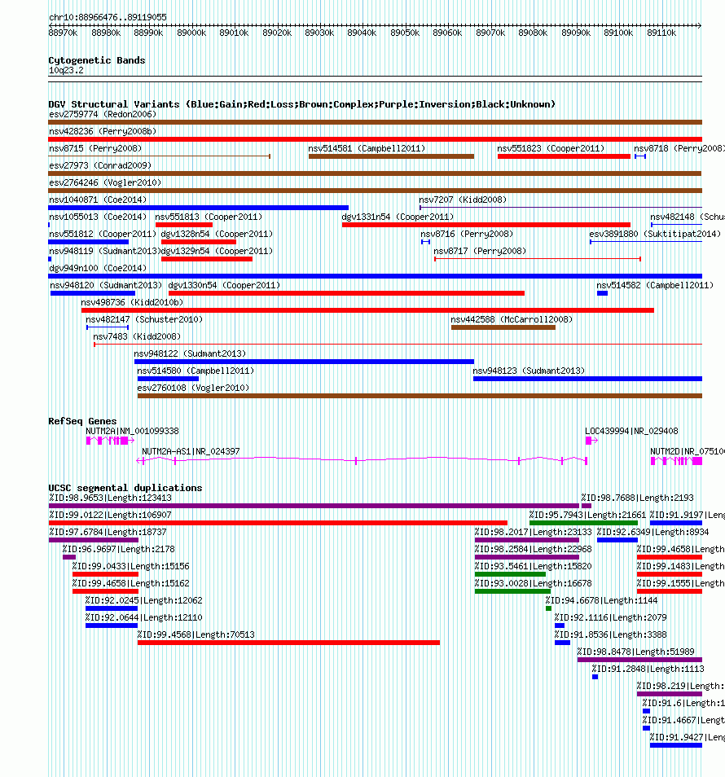Select esv2764246 (Vogler2010) variant label
This screenshot has width=725, height=777.
tap(105, 183)
